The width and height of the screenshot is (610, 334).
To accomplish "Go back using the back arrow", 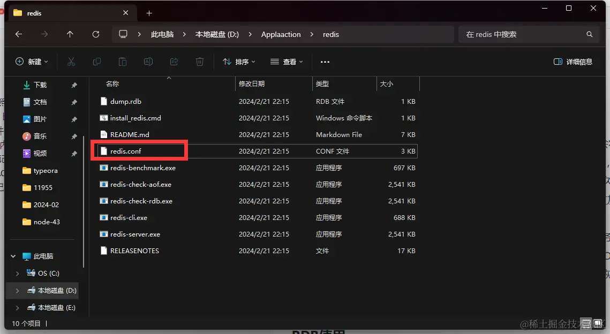I will pyautogui.click(x=18, y=34).
